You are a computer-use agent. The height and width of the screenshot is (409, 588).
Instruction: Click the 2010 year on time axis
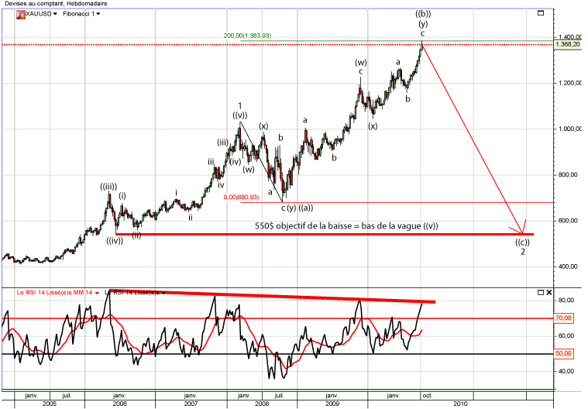click(460, 404)
